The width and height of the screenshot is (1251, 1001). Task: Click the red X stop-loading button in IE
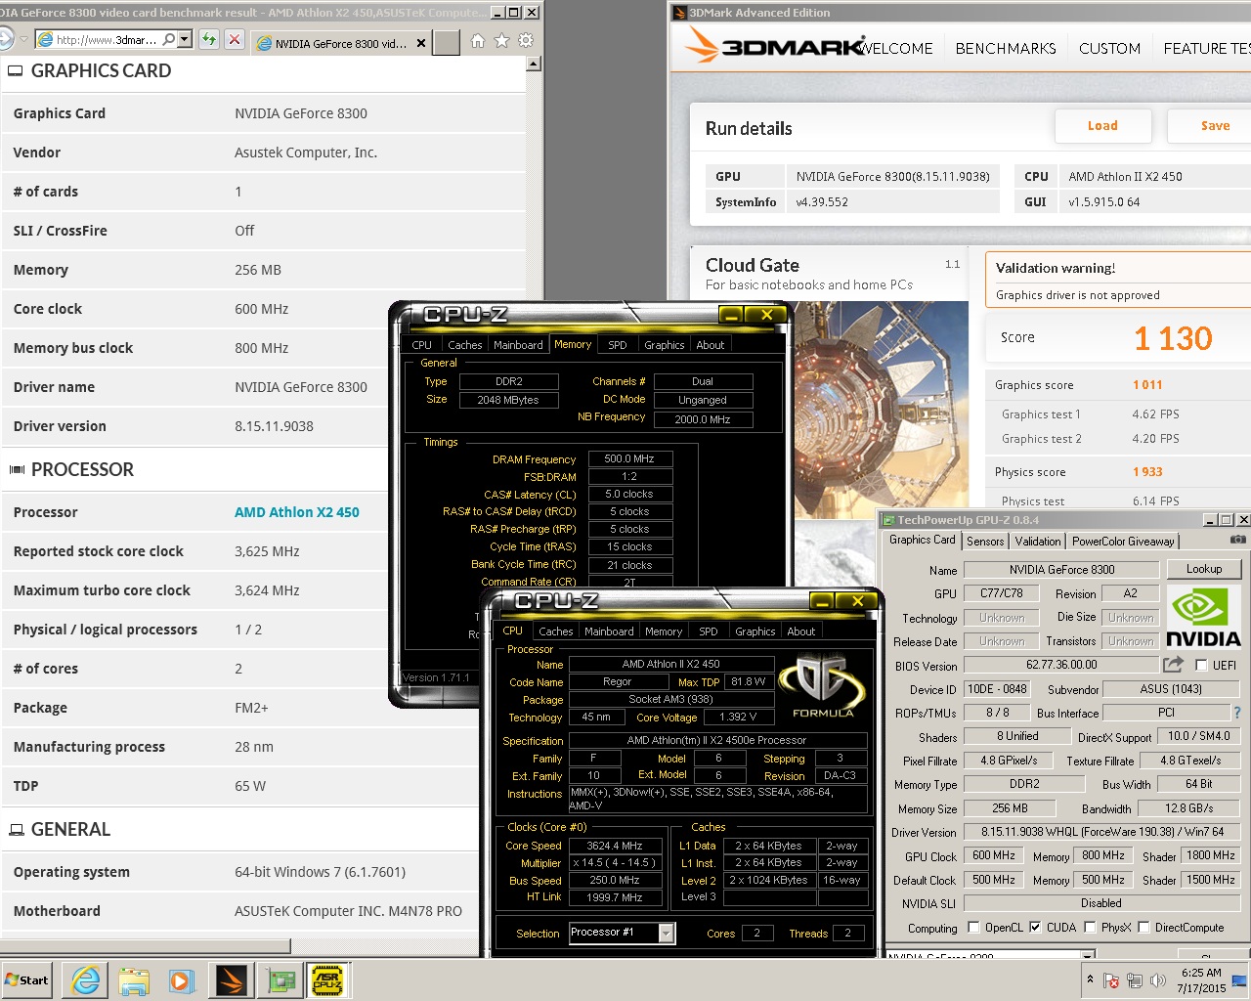click(x=235, y=40)
